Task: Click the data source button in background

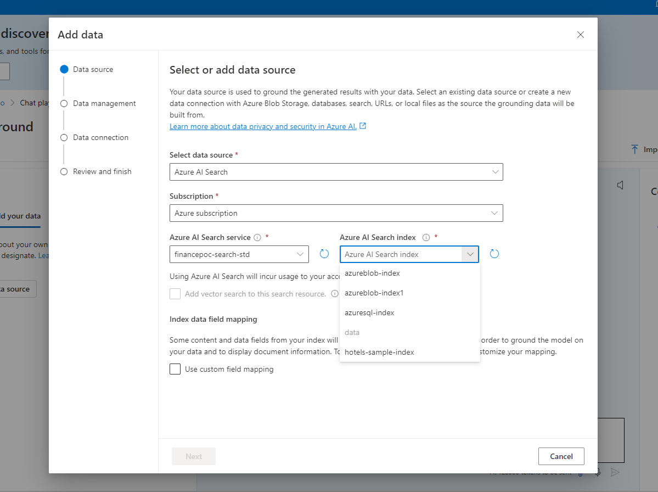Action: pos(18,289)
